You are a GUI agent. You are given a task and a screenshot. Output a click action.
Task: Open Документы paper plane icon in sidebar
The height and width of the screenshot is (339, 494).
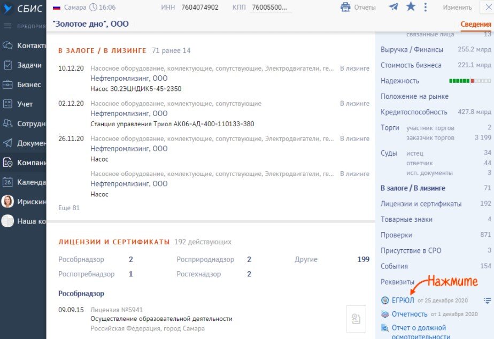(7, 143)
